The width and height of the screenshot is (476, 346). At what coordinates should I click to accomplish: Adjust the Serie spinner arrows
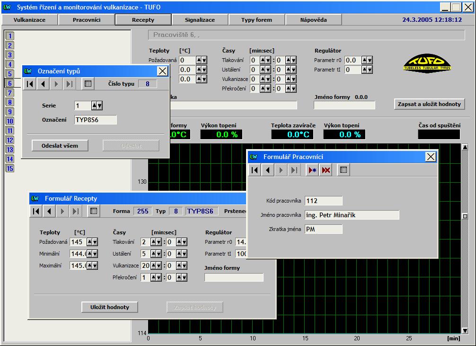tap(97, 106)
